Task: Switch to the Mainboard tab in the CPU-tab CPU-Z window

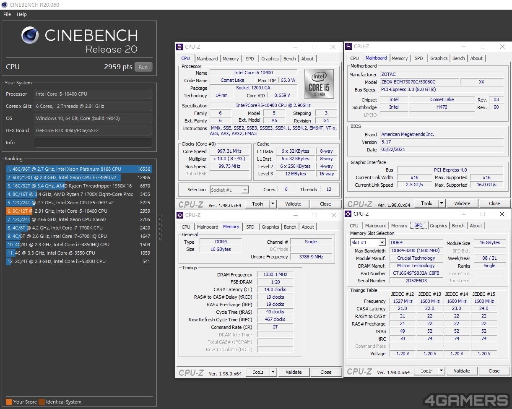Action: (x=207, y=59)
